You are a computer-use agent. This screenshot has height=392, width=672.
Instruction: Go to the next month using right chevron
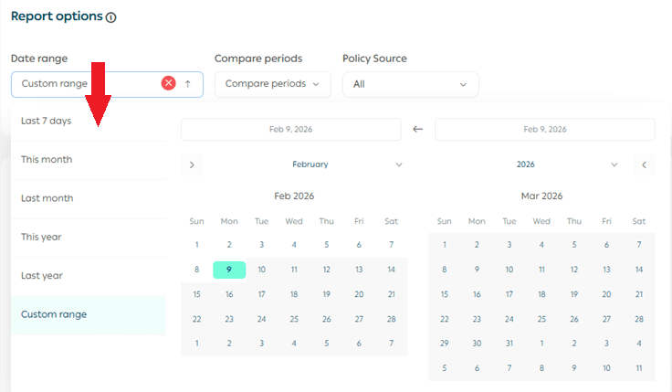pyautogui.click(x=192, y=164)
